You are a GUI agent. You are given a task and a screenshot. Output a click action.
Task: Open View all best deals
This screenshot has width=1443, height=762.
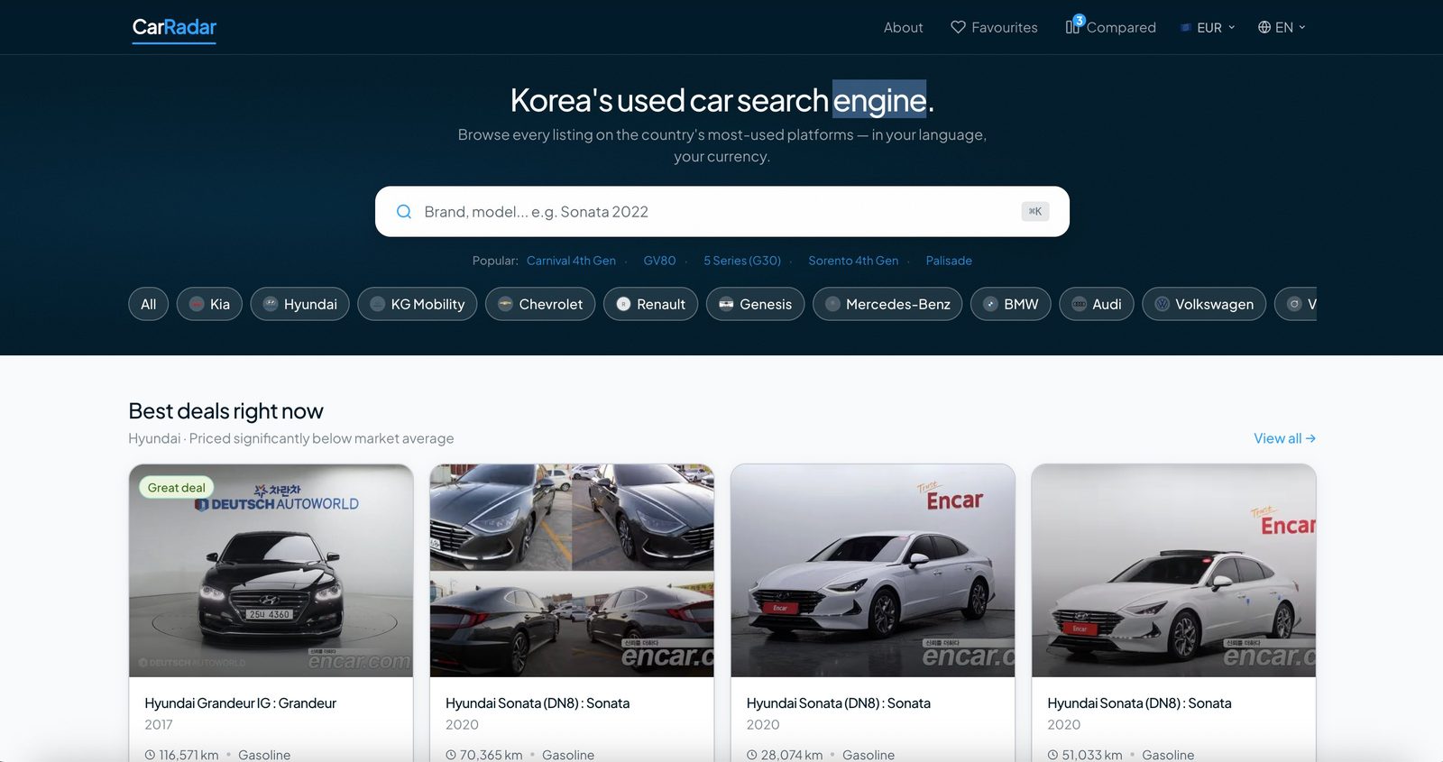coord(1284,438)
